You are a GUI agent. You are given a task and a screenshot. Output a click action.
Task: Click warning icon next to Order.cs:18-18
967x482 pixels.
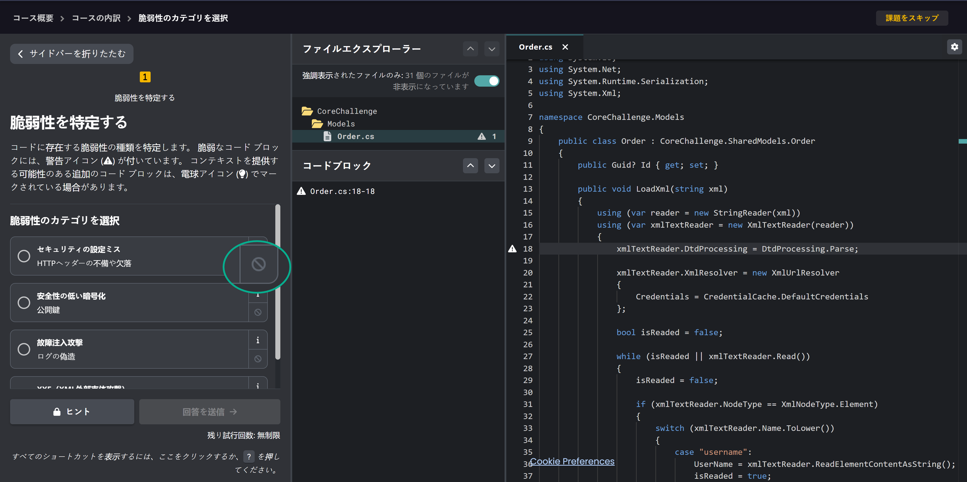click(x=301, y=191)
